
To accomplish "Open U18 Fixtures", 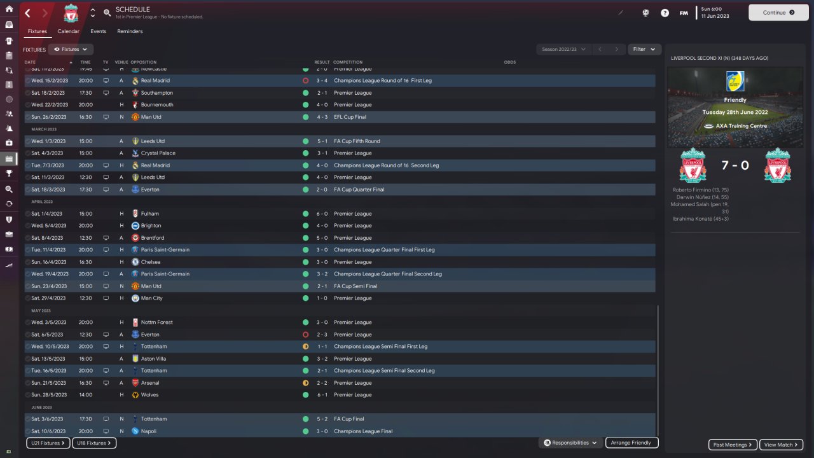I will 94,443.
